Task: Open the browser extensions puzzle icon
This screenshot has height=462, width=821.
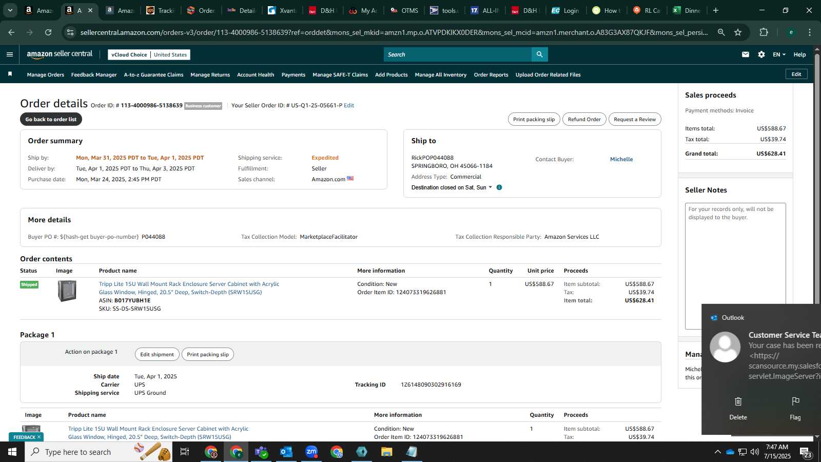Action: click(x=764, y=32)
